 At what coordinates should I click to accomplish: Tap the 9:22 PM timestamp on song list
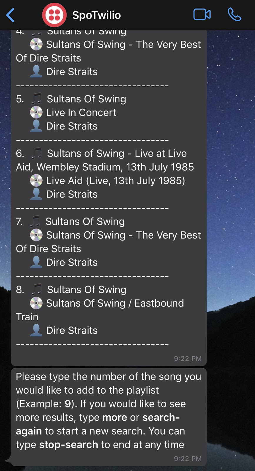pyautogui.click(x=188, y=358)
